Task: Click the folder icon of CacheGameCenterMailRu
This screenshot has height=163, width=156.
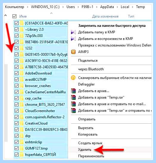Action: click(22, 92)
